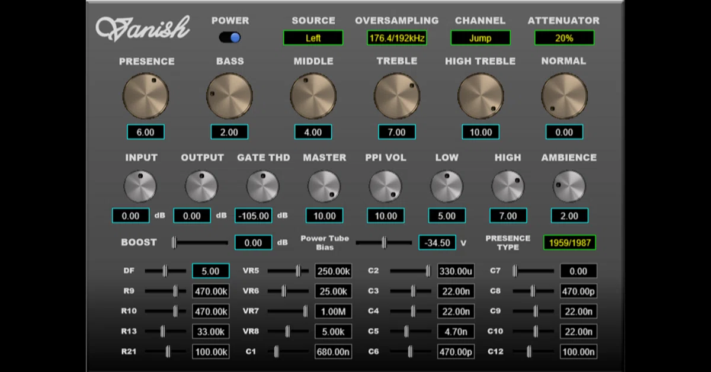Click the PRESENCE value field showing 6.00
This screenshot has width=711, height=372.
[x=146, y=132]
